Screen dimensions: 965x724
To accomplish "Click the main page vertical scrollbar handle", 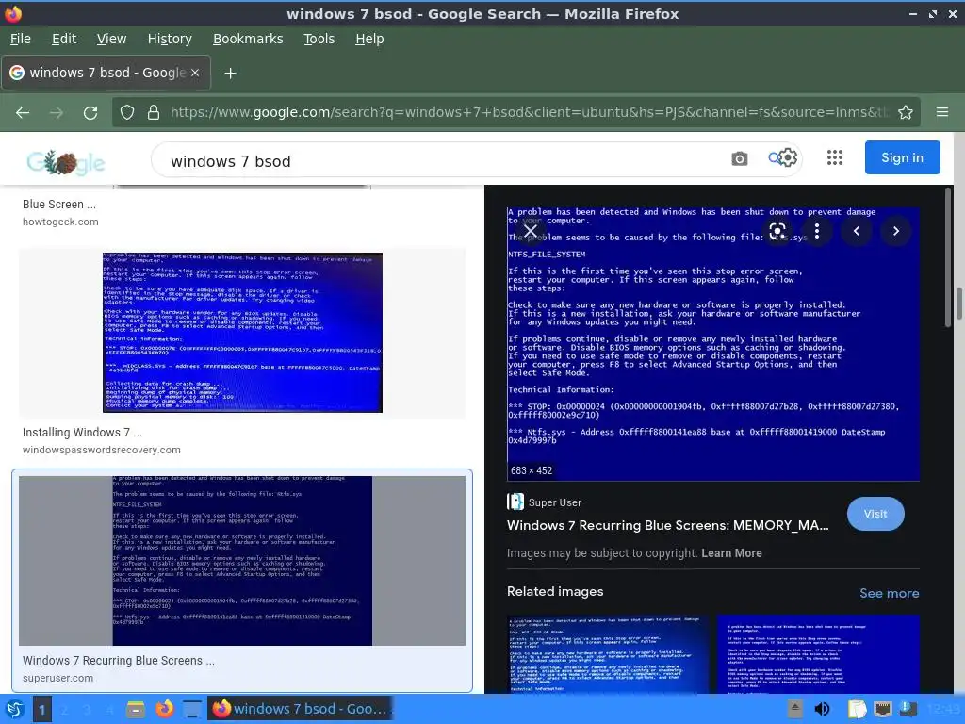I will pyautogui.click(x=959, y=304).
